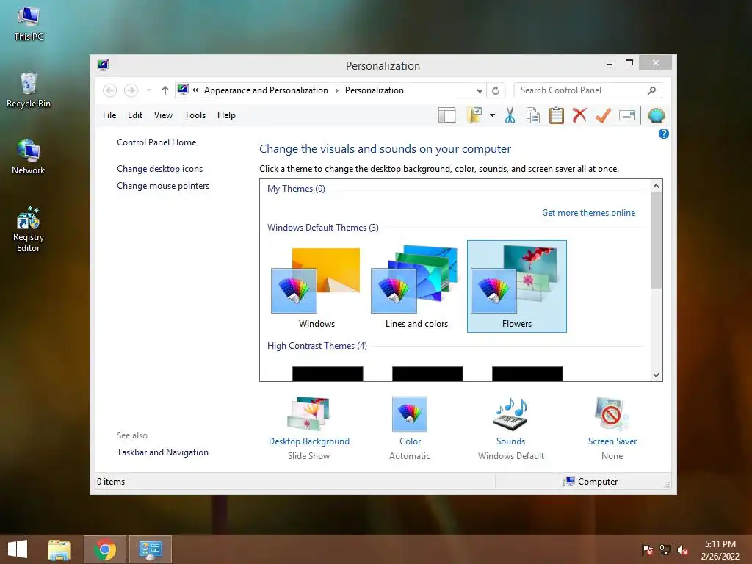Select the Windows theme

tap(317, 287)
